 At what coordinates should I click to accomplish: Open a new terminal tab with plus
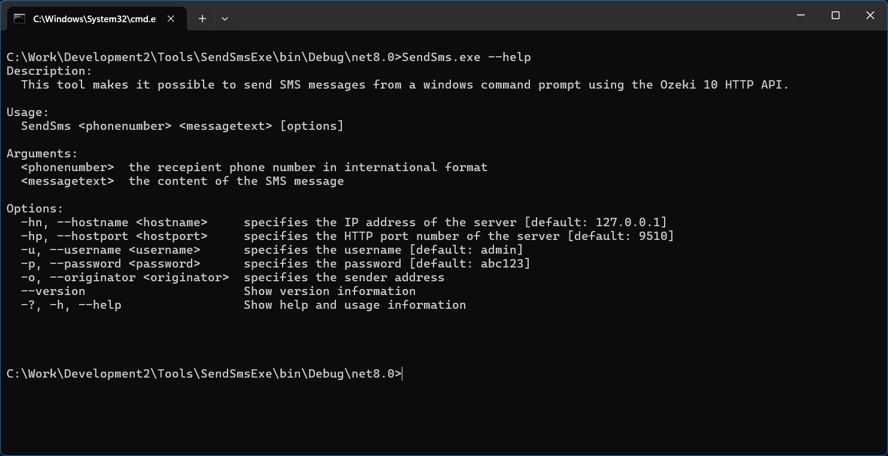(x=202, y=19)
